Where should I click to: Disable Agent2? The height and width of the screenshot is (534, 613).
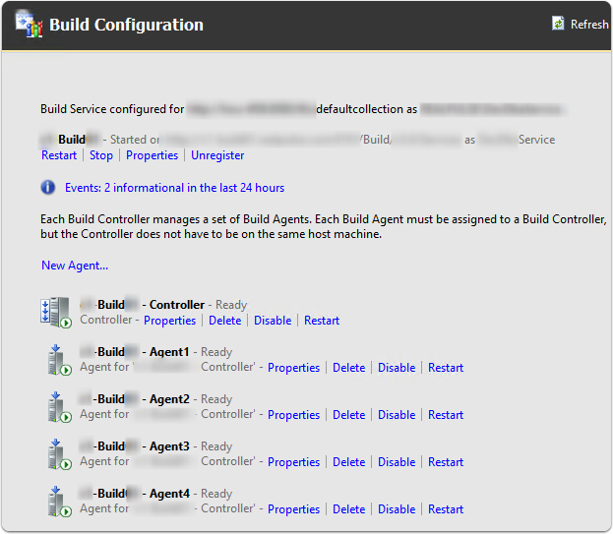(397, 415)
